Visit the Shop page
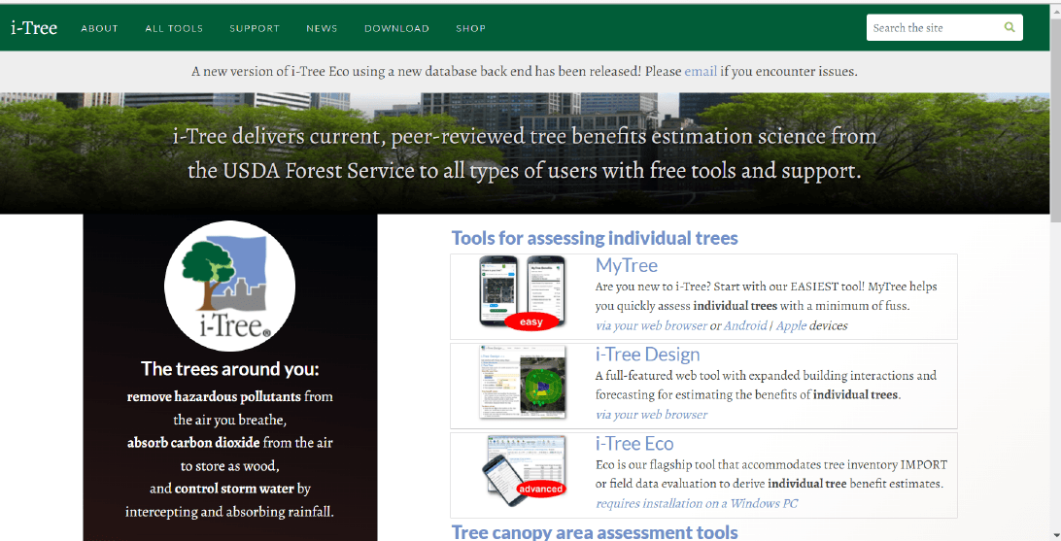This screenshot has height=541, width=1061. 470,28
